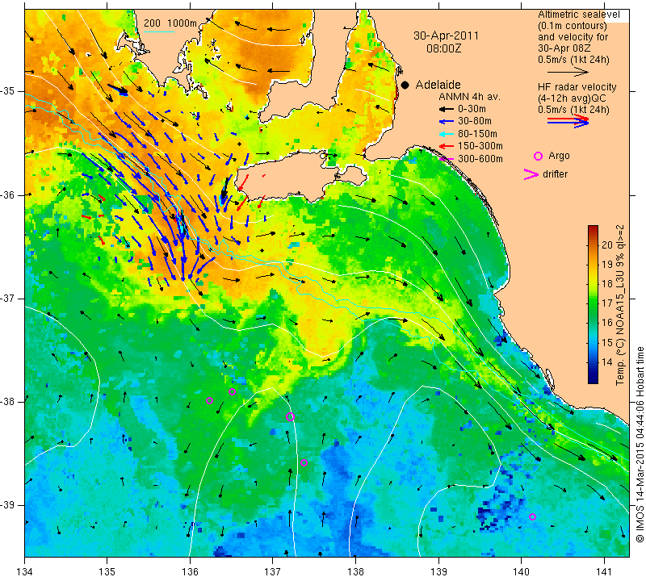Click the 200 1000m depth label

click(x=170, y=23)
